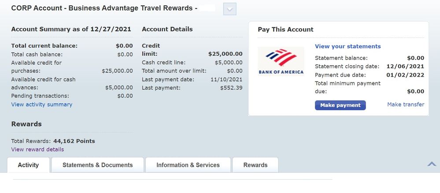Open the View reward details link

pos(37,149)
